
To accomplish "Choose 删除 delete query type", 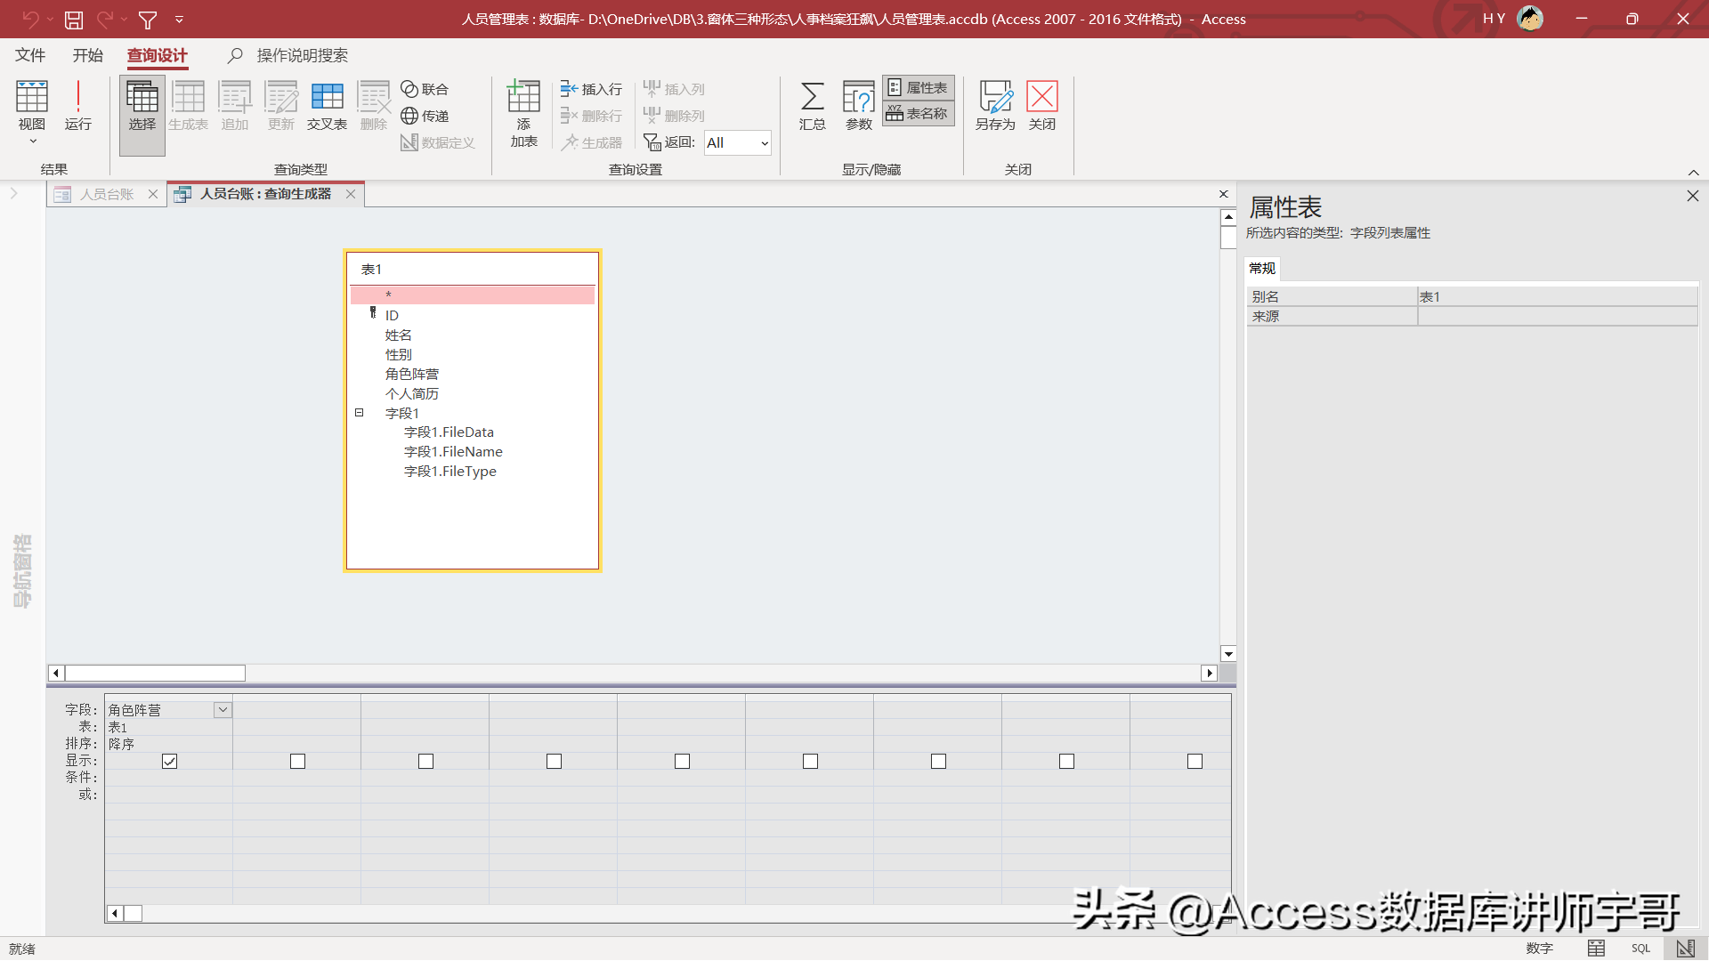I will pyautogui.click(x=374, y=105).
